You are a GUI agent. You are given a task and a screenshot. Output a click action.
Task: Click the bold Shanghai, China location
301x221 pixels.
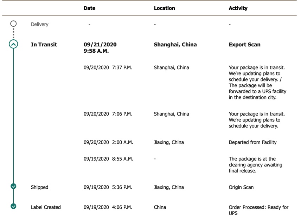click(x=175, y=45)
